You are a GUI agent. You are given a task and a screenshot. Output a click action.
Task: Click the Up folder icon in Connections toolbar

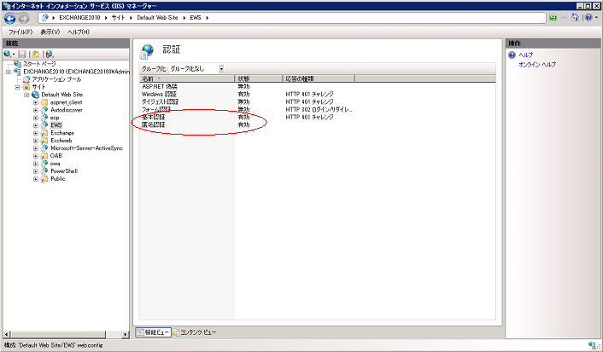pos(36,55)
